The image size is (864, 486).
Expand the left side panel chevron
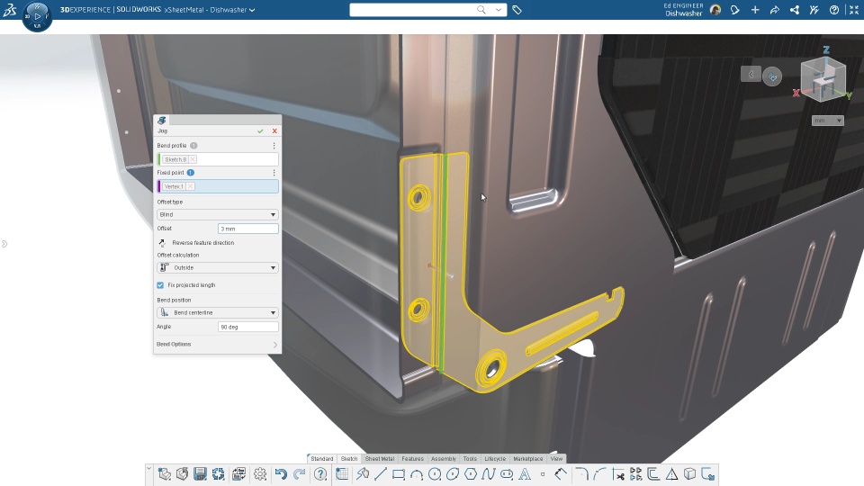pos(4,244)
